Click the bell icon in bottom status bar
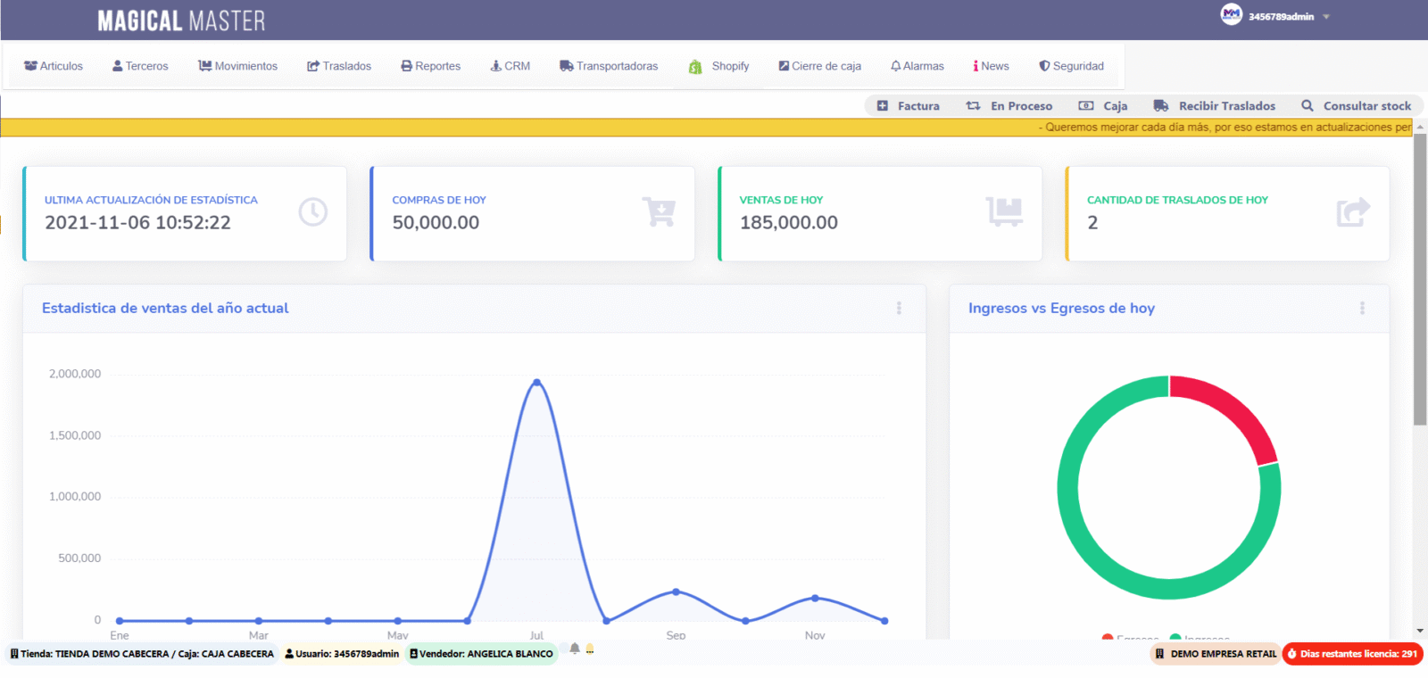The width and height of the screenshot is (1428, 678). [575, 649]
